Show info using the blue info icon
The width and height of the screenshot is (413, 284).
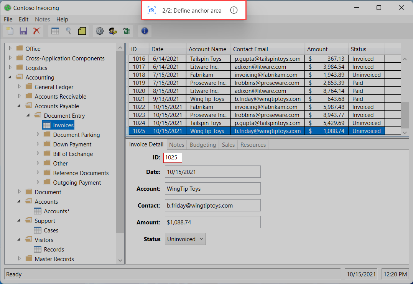click(x=145, y=31)
